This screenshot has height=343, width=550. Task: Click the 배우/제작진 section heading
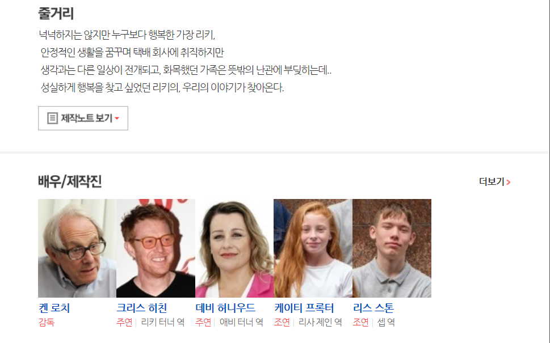[x=70, y=181]
